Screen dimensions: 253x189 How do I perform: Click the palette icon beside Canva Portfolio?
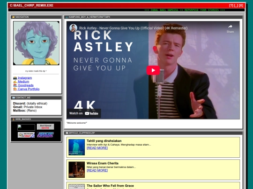tap(15, 89)
